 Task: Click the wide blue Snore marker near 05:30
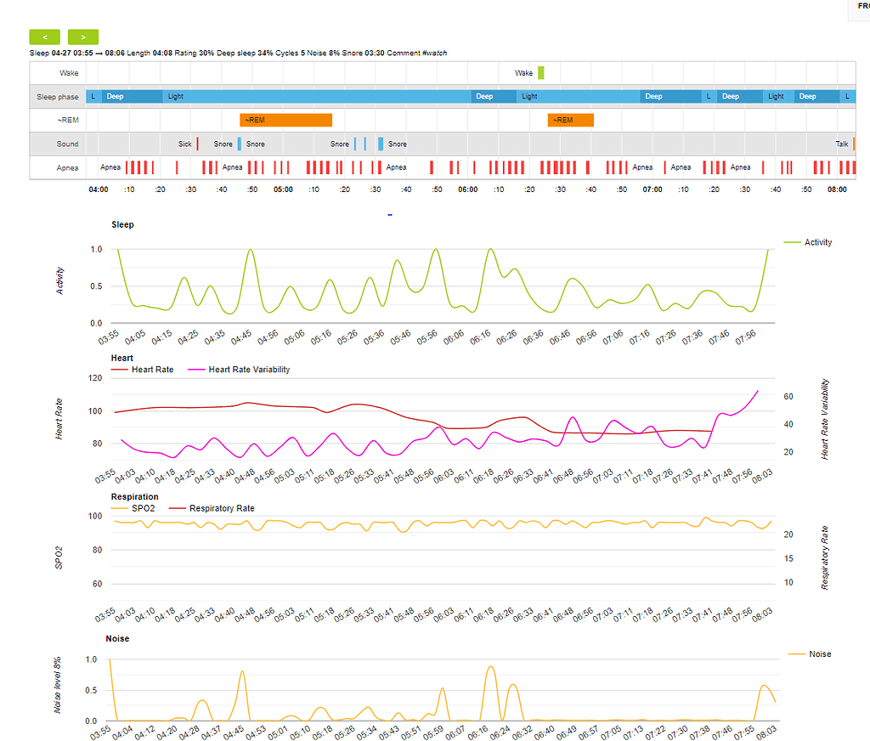point(381,144)
